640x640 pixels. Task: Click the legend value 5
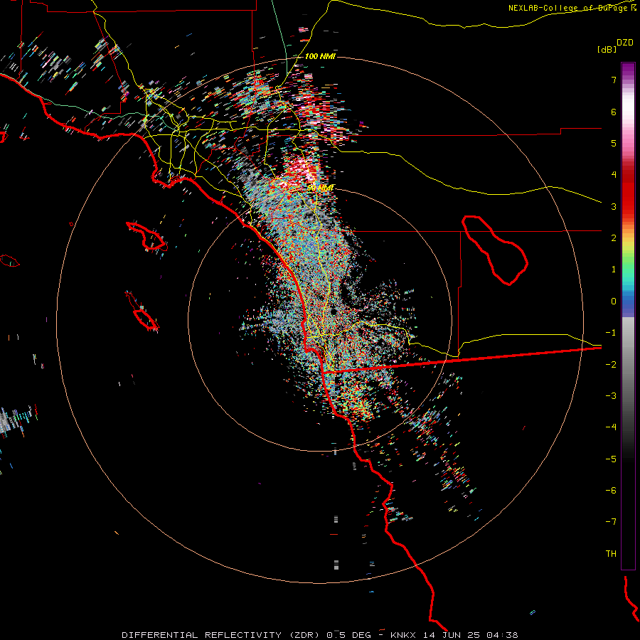614,143
